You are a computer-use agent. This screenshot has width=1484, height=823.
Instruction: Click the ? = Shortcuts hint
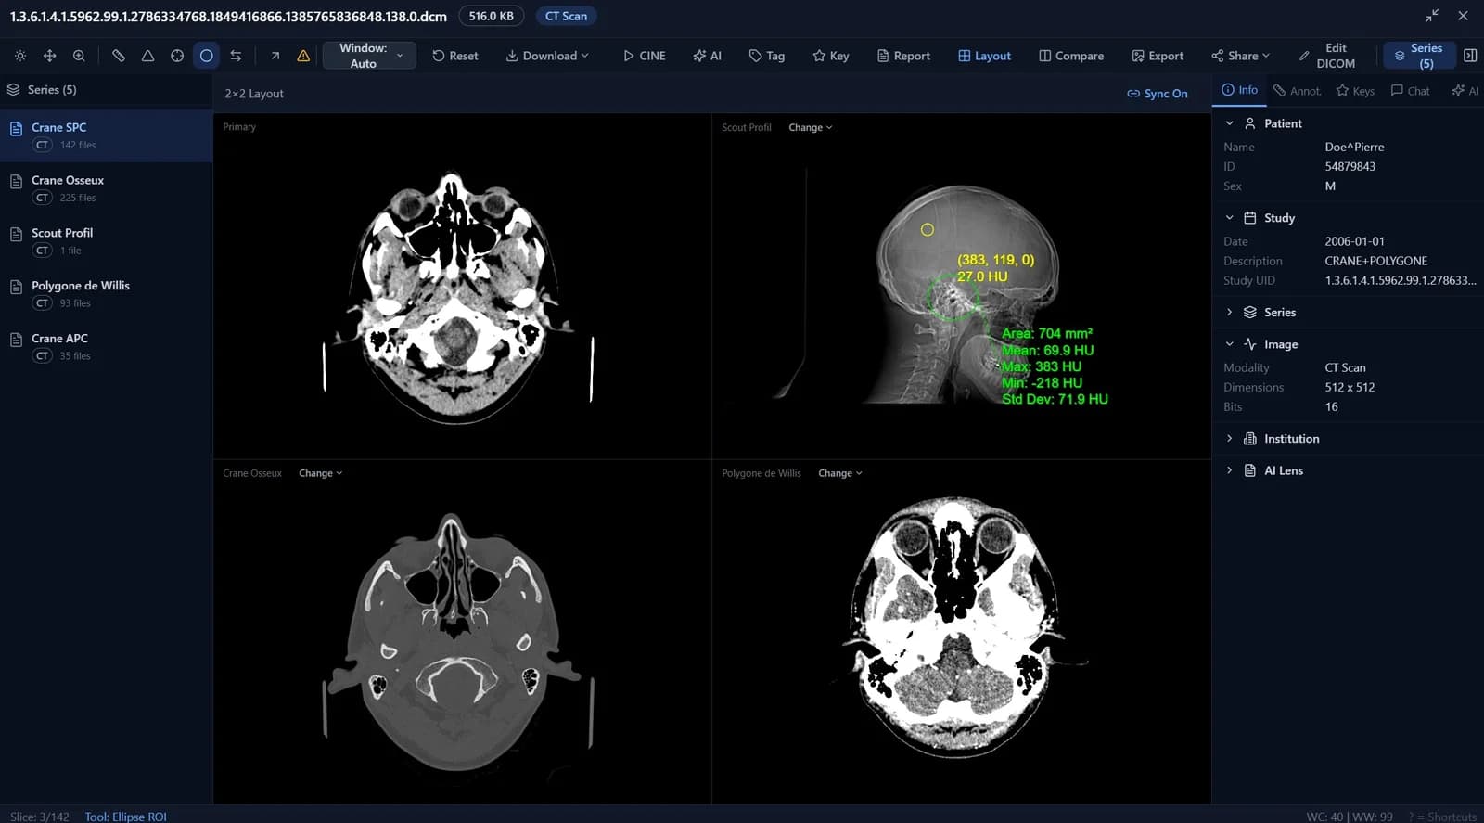pyautogui.click(x=1442, y=817)
